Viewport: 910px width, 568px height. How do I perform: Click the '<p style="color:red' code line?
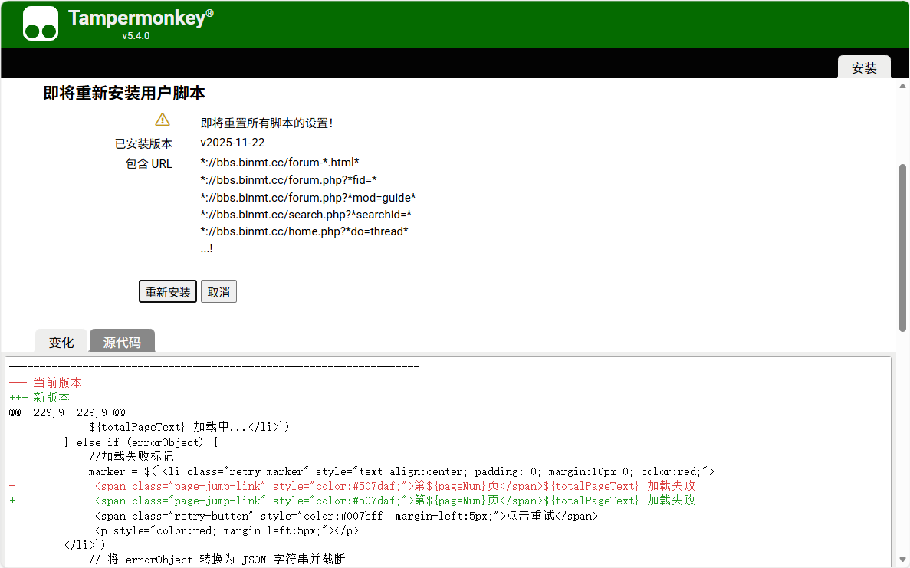click(227, 530)
